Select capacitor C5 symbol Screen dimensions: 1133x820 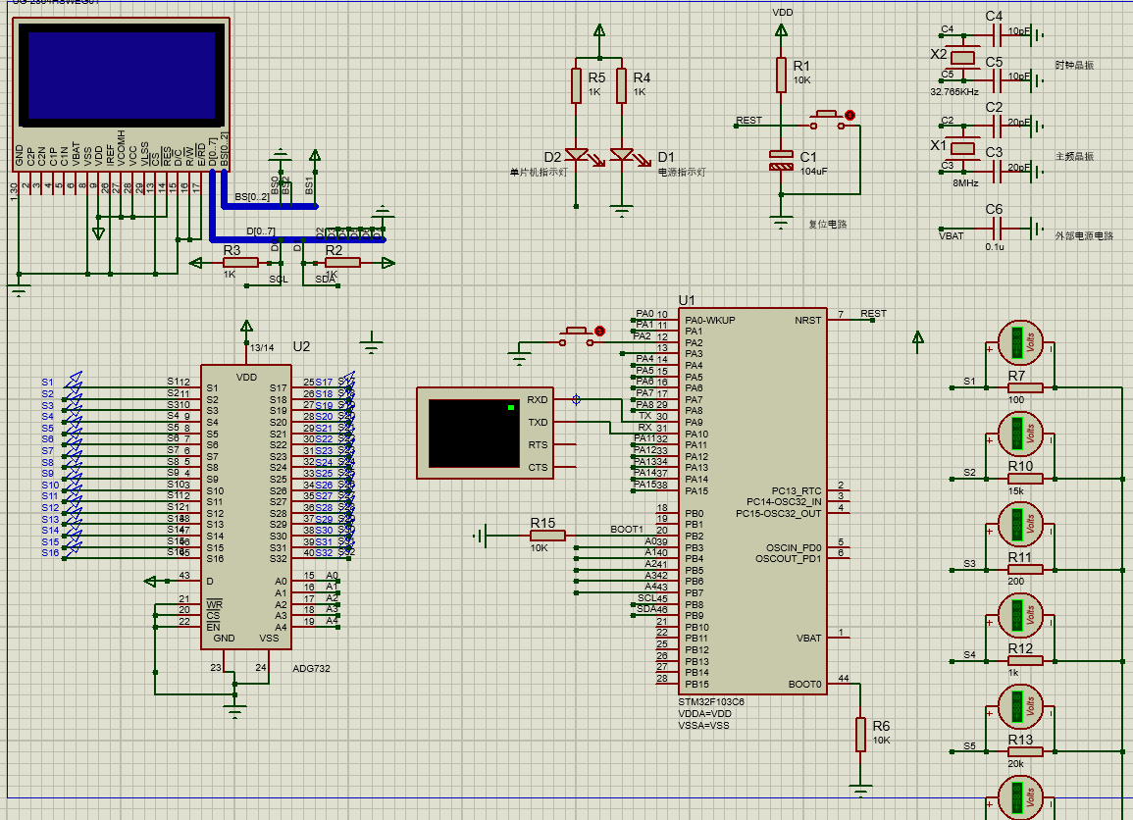point(998,80)
